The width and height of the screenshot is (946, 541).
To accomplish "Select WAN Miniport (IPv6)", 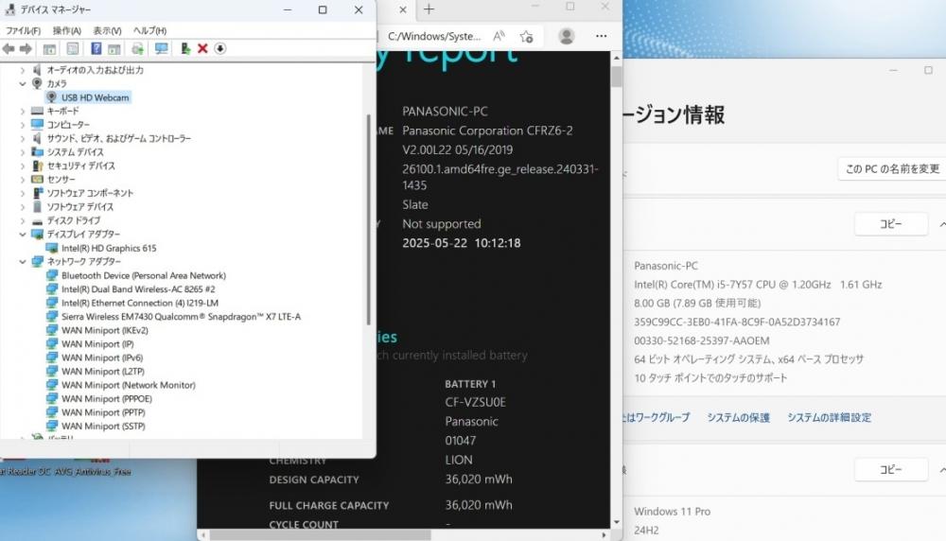I will tap(102, 358).
